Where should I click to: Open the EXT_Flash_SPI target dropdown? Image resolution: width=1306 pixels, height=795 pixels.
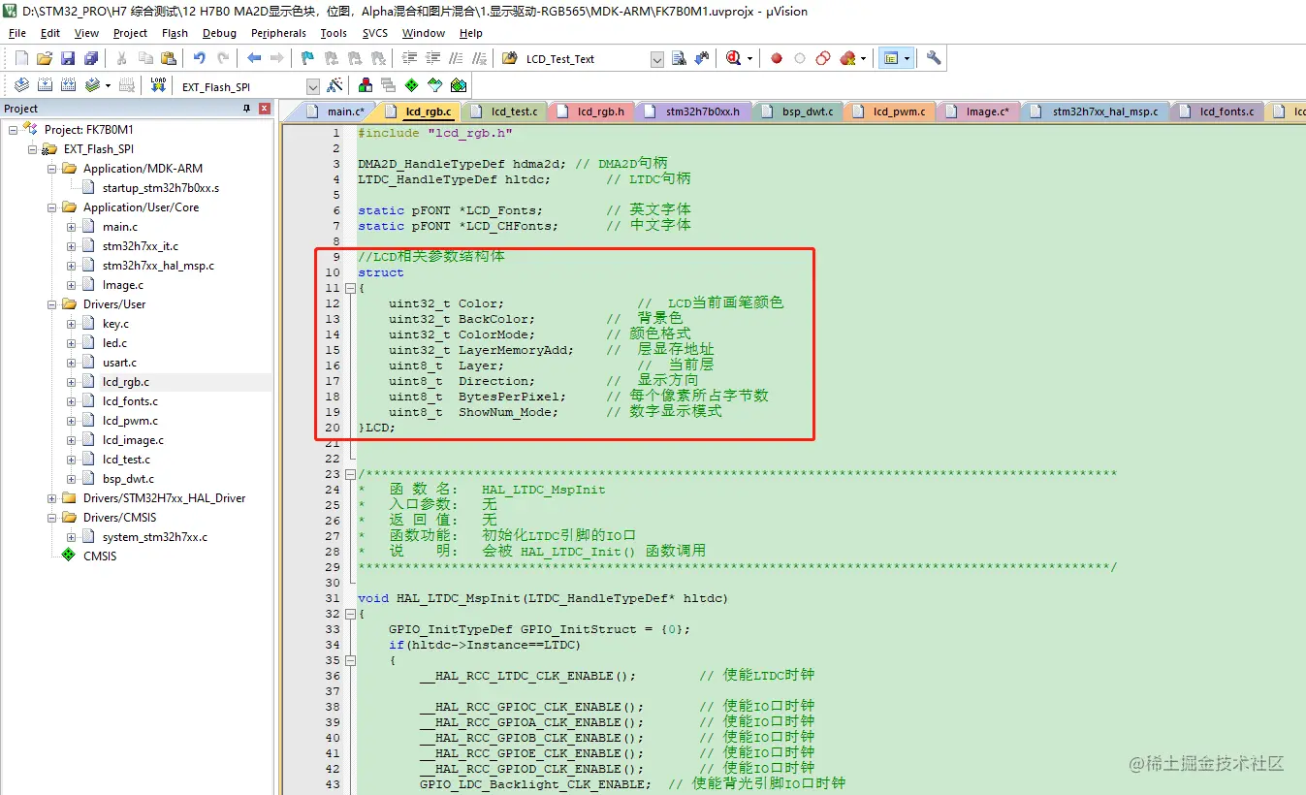(312, 86)
